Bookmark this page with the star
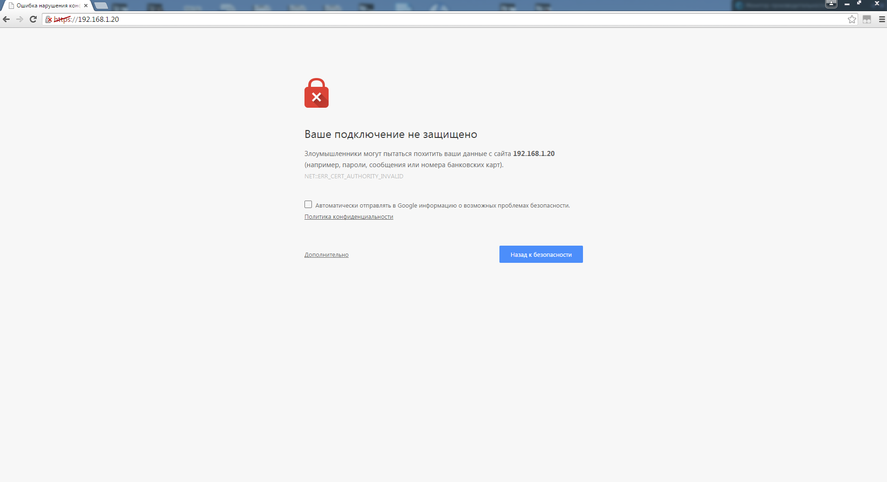Viewport: 887px width, 482px height. coord(852,19)
